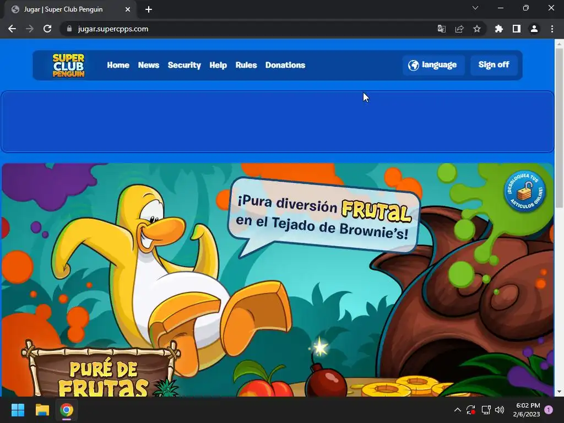Go forward in browser history

pyautogui.click(x=30, y=29)
